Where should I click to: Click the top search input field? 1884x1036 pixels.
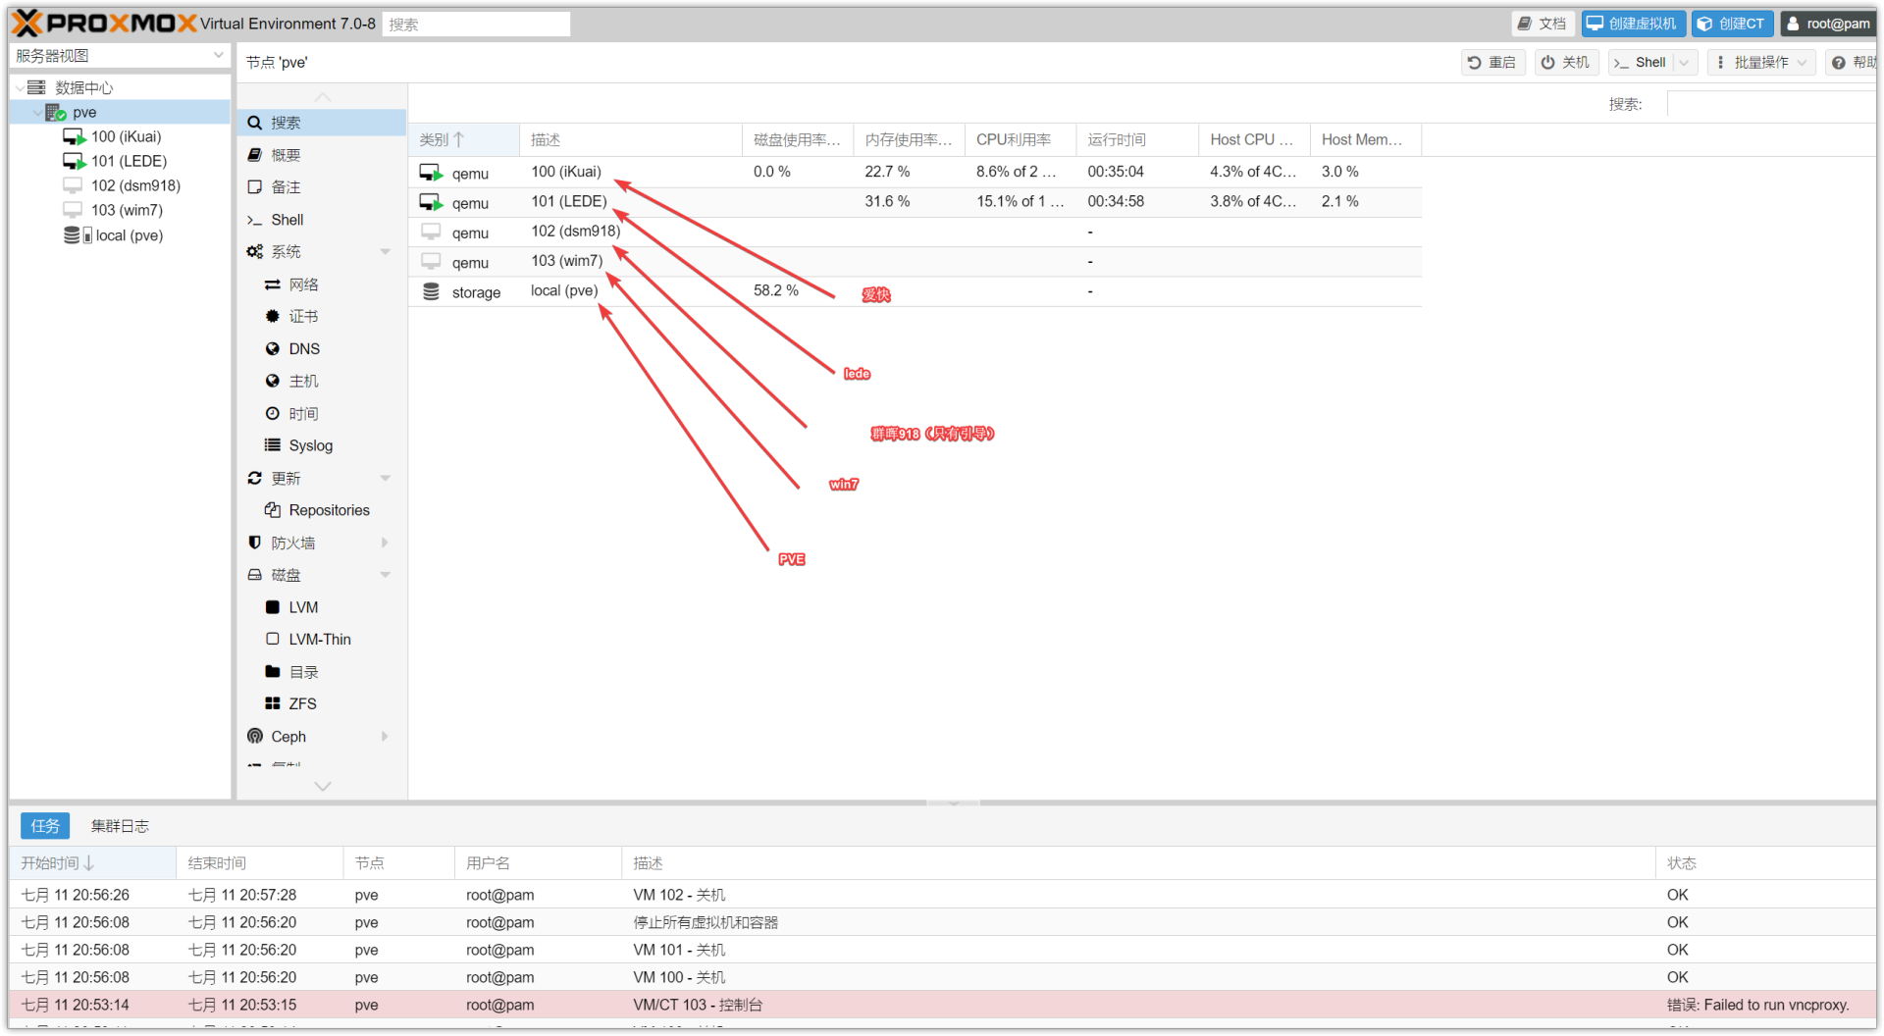(477, 25)
